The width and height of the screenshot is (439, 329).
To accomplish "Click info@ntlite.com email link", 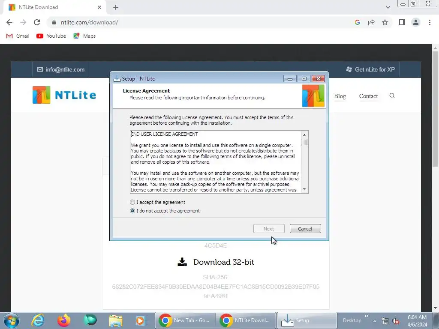I will pyautogui.click(x=60, y=69).
